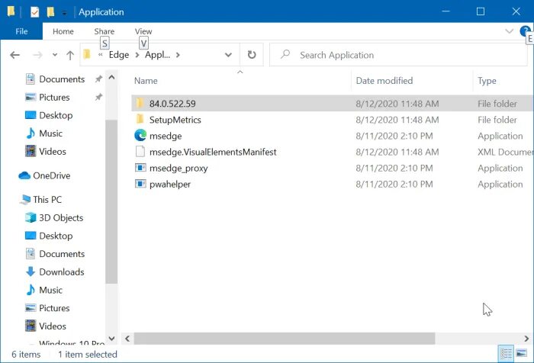534x363 pixels.
Task: Click the navigation pane scroll up arrow
Action: [x=111, y=77]
